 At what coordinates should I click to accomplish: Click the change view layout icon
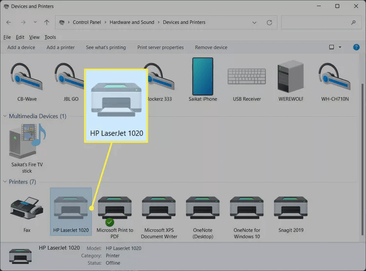(331, 47)
